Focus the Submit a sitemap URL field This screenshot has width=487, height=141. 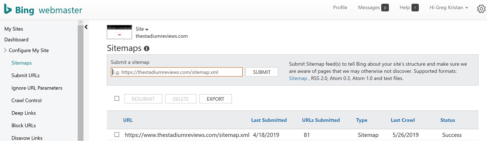(177, 72)
